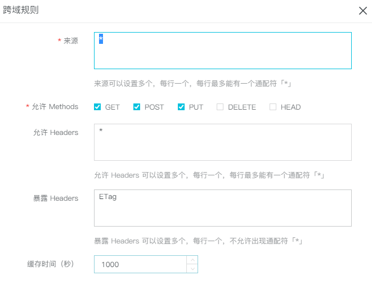Disable the PUT method checkbox
The height and width of the screenshot is (289, 372).
(181, 107)
